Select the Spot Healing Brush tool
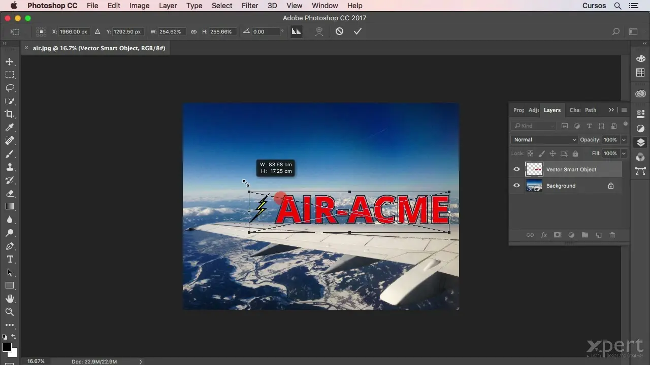Screen dimensions: 650x365 pos(10,140)
